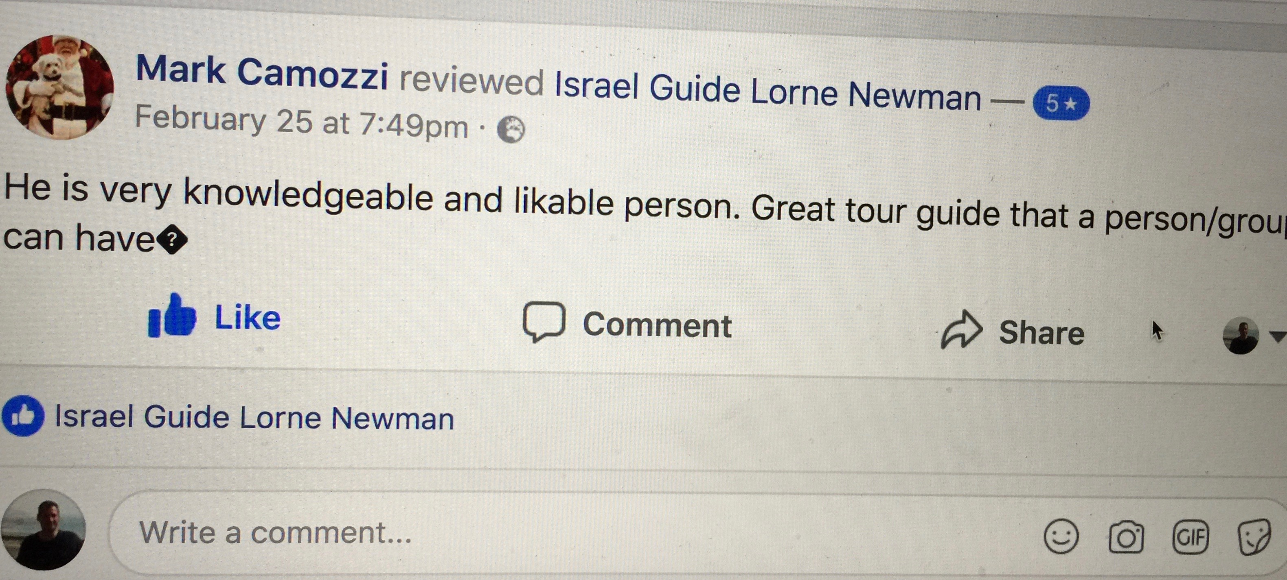Open the GIF picker icon
1287x580 pixels.
click(1191, 538)
